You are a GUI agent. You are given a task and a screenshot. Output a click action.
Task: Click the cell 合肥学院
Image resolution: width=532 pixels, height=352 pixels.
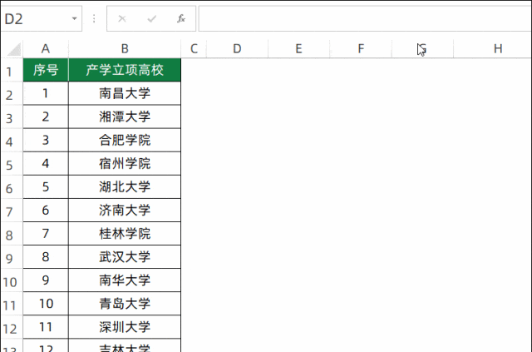point(125,140)
